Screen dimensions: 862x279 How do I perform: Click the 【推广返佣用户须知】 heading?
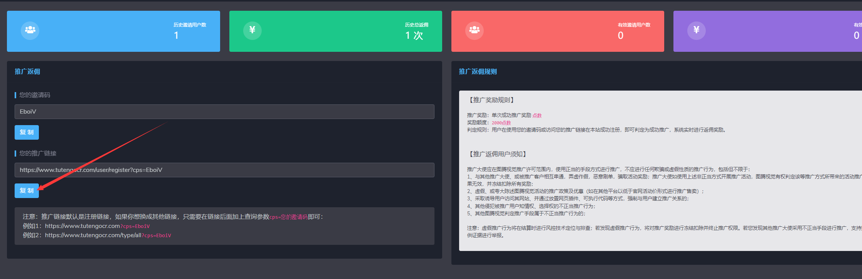point(497,154)
